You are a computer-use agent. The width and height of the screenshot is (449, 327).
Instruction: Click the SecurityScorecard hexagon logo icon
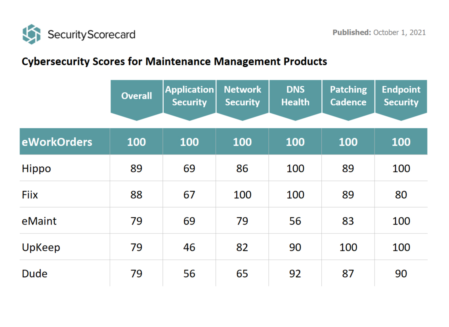pos(31,34)
